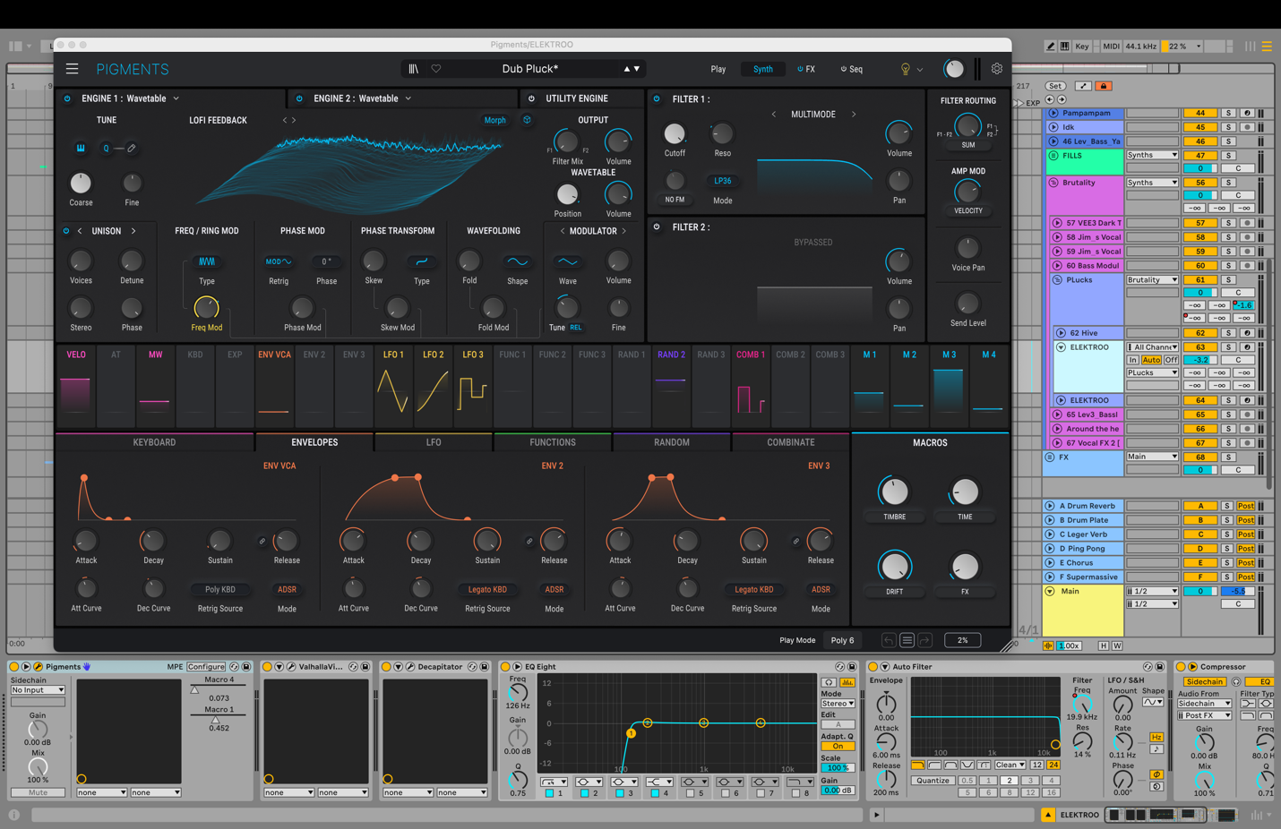Switch to the Play view tab
This screenshot has height=829, width=1281.
click(x=718, y=69)
